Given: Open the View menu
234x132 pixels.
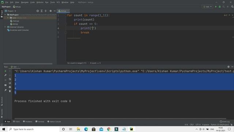Looking at the screenshot, I should point(17,2).
